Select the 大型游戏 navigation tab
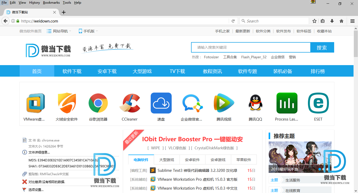Viewport: 358px width, 193px height. pyautogui.click(x=142, y=71)
